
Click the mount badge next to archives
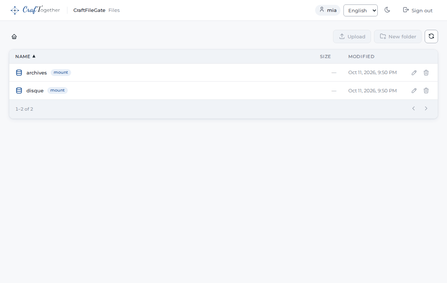point(61,73)
